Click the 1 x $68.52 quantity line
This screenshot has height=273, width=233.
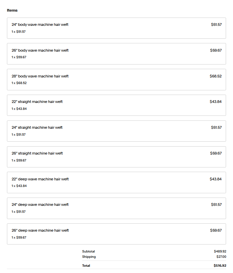click(x=19, y=83)
